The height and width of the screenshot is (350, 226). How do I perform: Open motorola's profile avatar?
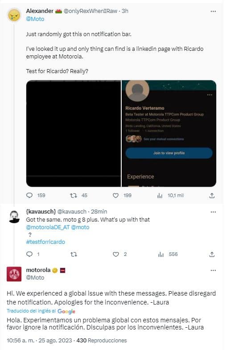(x=14, y=274)
